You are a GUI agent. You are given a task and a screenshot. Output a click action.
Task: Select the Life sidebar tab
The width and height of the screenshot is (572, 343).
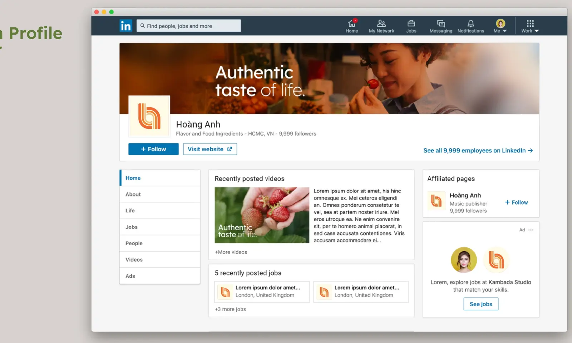tap(160, 211)
